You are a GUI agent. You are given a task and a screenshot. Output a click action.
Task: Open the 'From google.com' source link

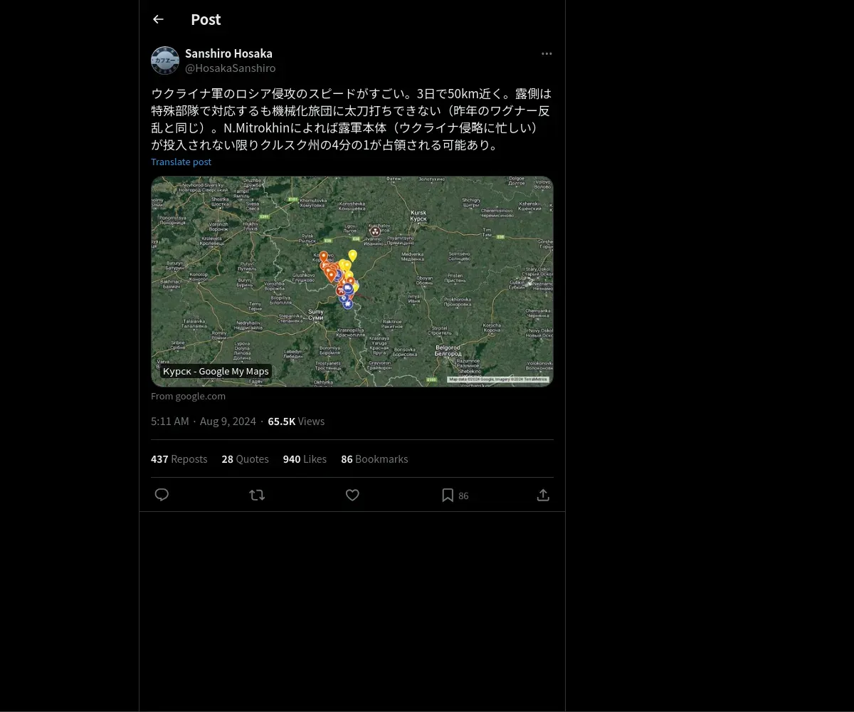click(188, 396)
